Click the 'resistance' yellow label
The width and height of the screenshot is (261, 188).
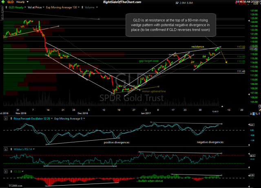pyautogui.click(x=197, y=46)
